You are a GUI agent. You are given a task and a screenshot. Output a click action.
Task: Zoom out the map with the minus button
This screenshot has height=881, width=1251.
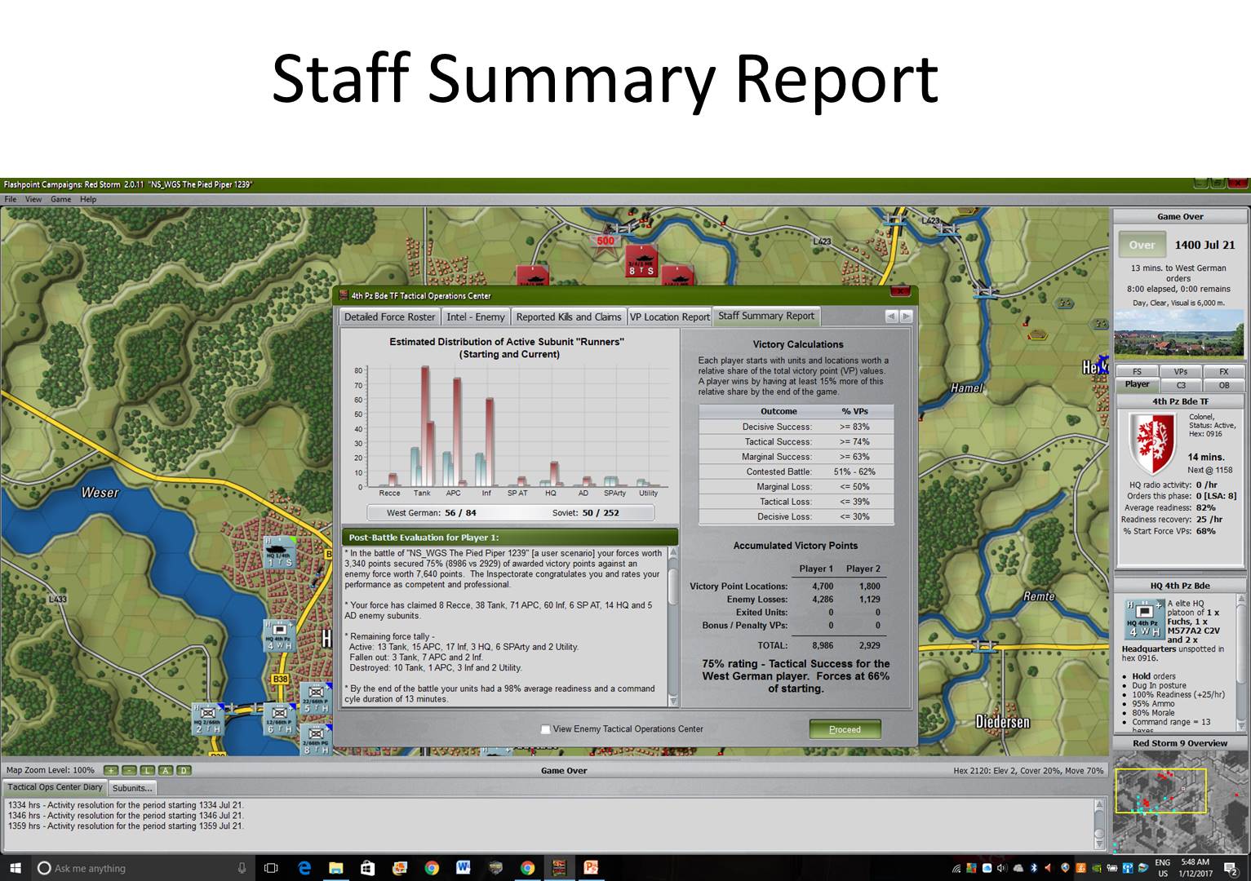click(130, 770)
